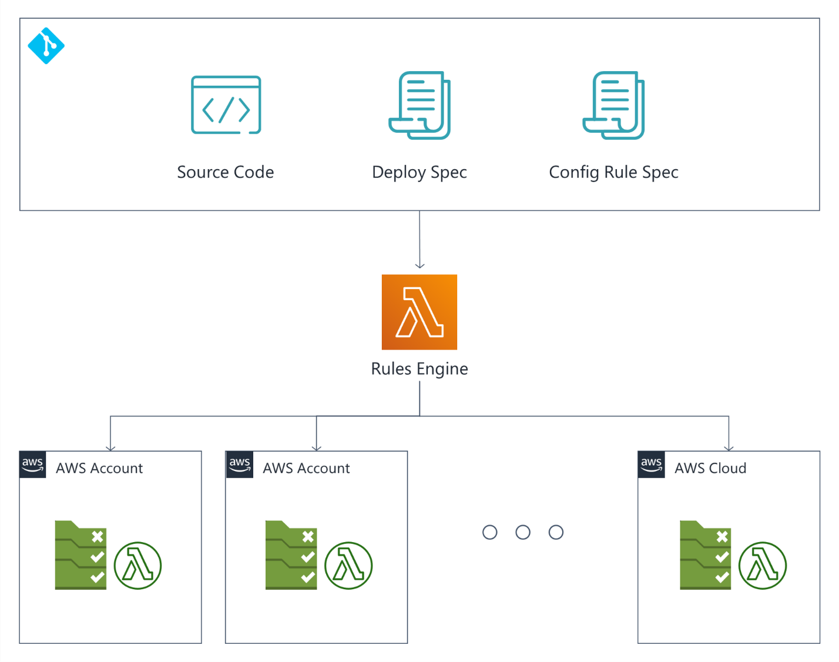Click the aws logo on AWS Cloud box
The width and height of the screenshot is (839, 662).
coord(652,465)
